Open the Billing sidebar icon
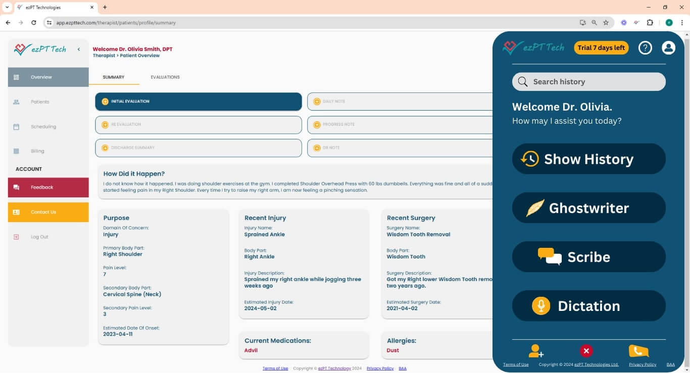Image resolution: width=690 pixels, height=373 pixels. click(x=17, y=150)
